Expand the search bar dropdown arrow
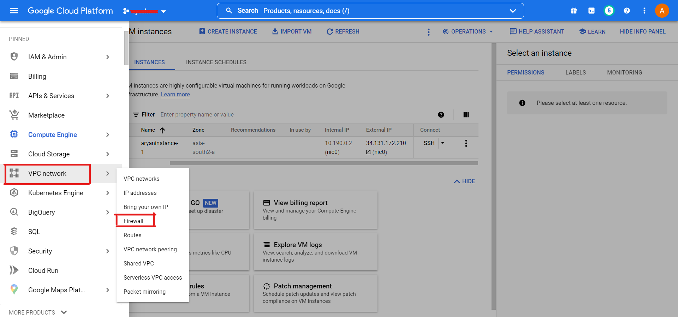Viewport: 678px width, 317px height. click(513, 11)
